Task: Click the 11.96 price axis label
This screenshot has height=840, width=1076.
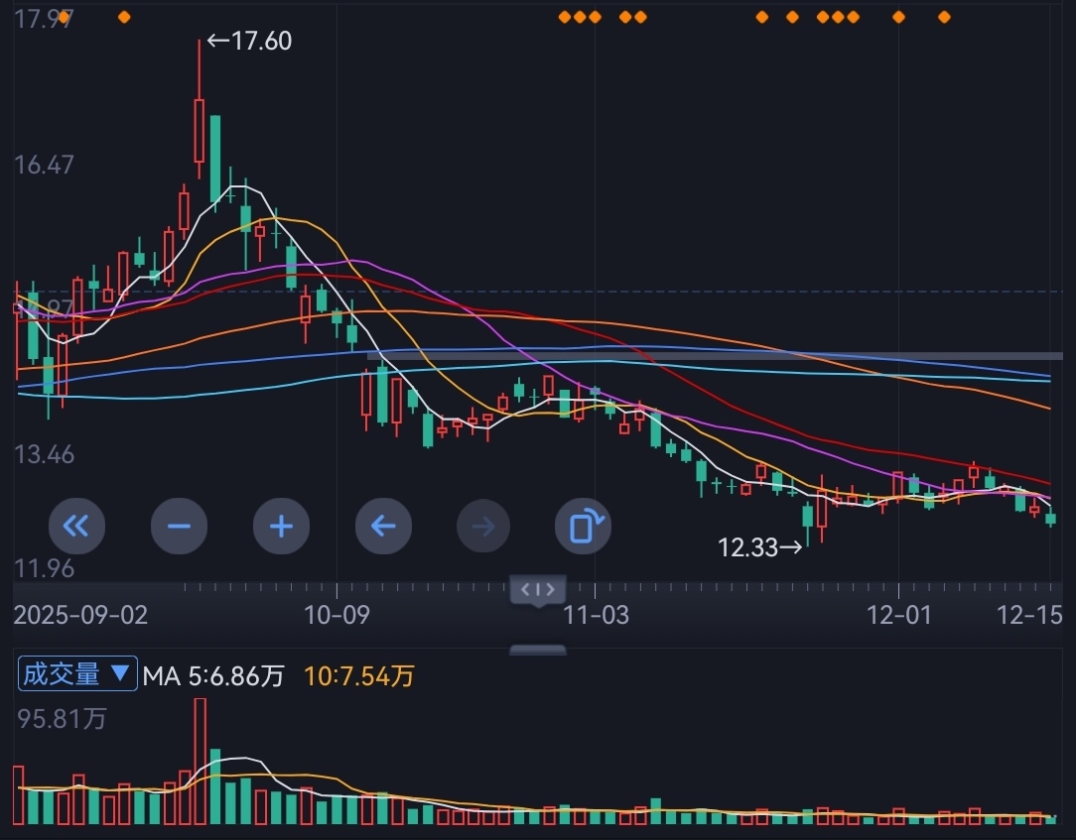Action: [44, 568]
